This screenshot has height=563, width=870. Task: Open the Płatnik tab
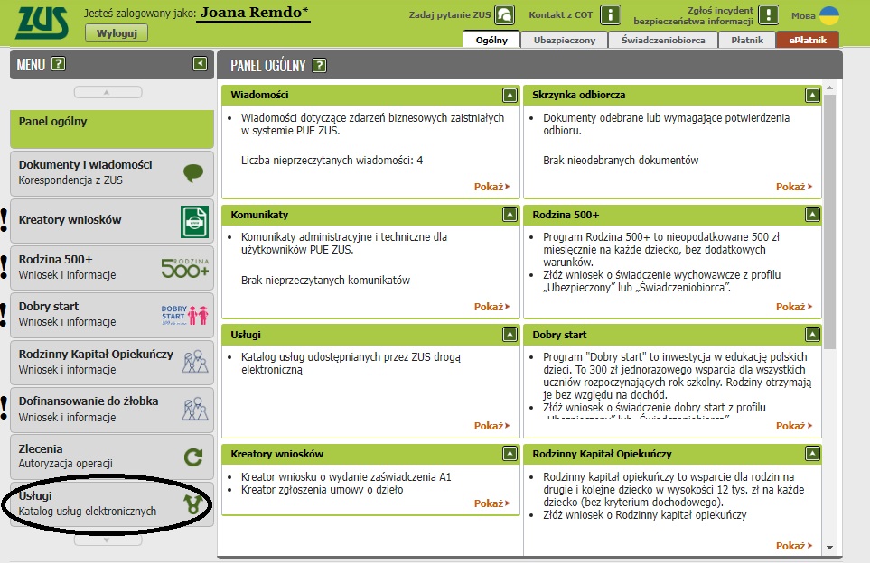746,40
